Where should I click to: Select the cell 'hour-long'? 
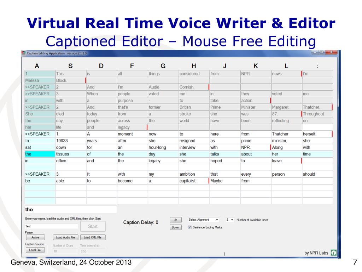163,147
